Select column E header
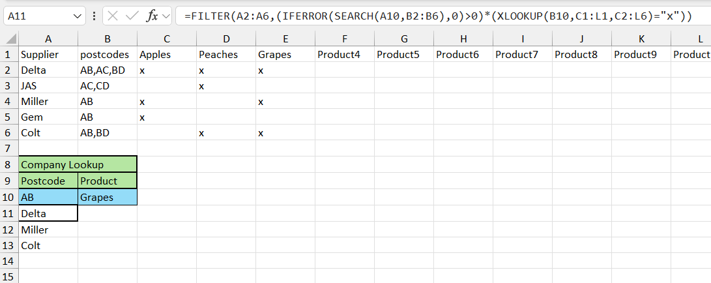 pyautogui.click(x=285, y=39)
